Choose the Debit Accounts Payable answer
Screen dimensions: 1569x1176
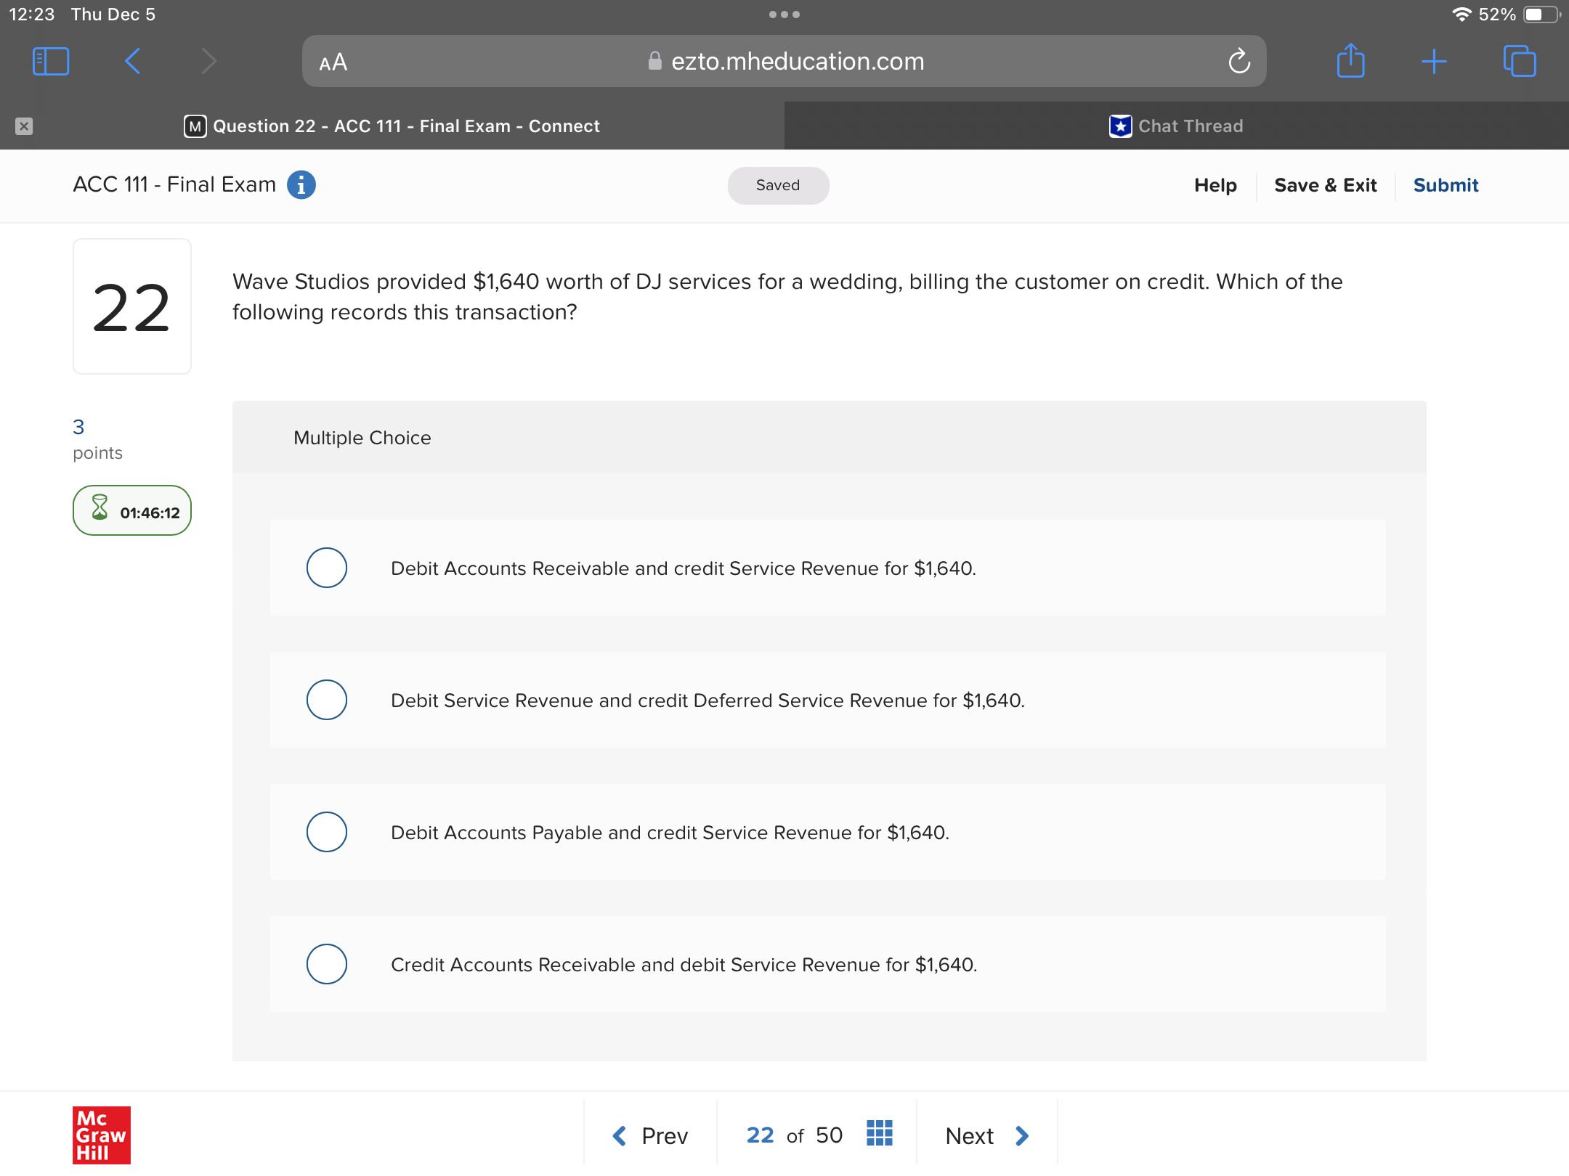327,832
